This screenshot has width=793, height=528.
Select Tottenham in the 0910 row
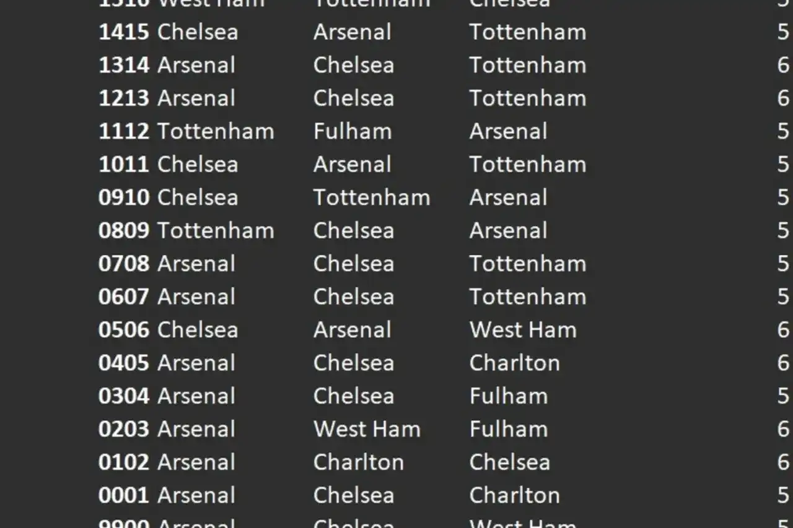coord(371,197)
